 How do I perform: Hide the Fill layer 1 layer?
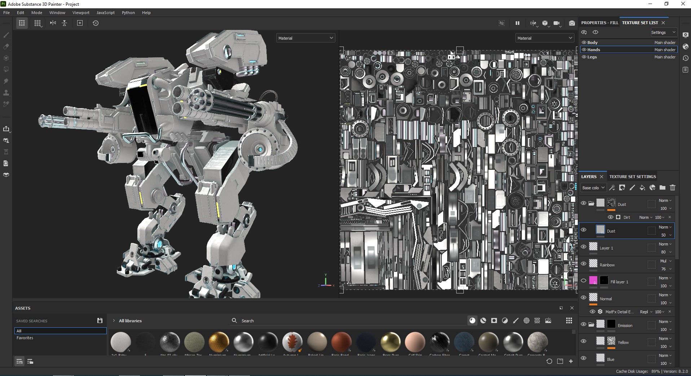[584, 280]
